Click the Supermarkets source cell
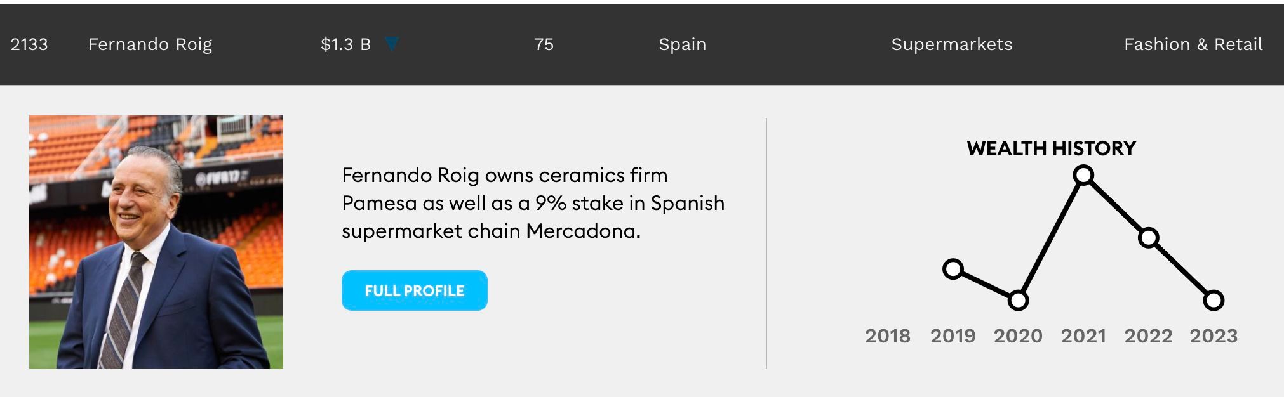 [951, 44]
